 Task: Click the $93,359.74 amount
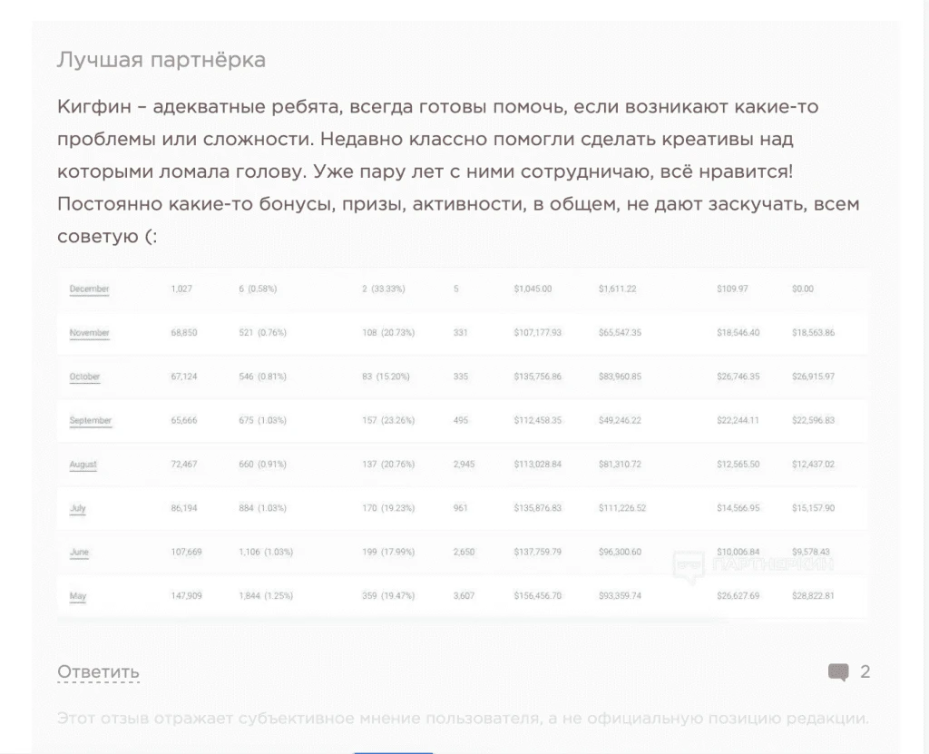(620, 596)
